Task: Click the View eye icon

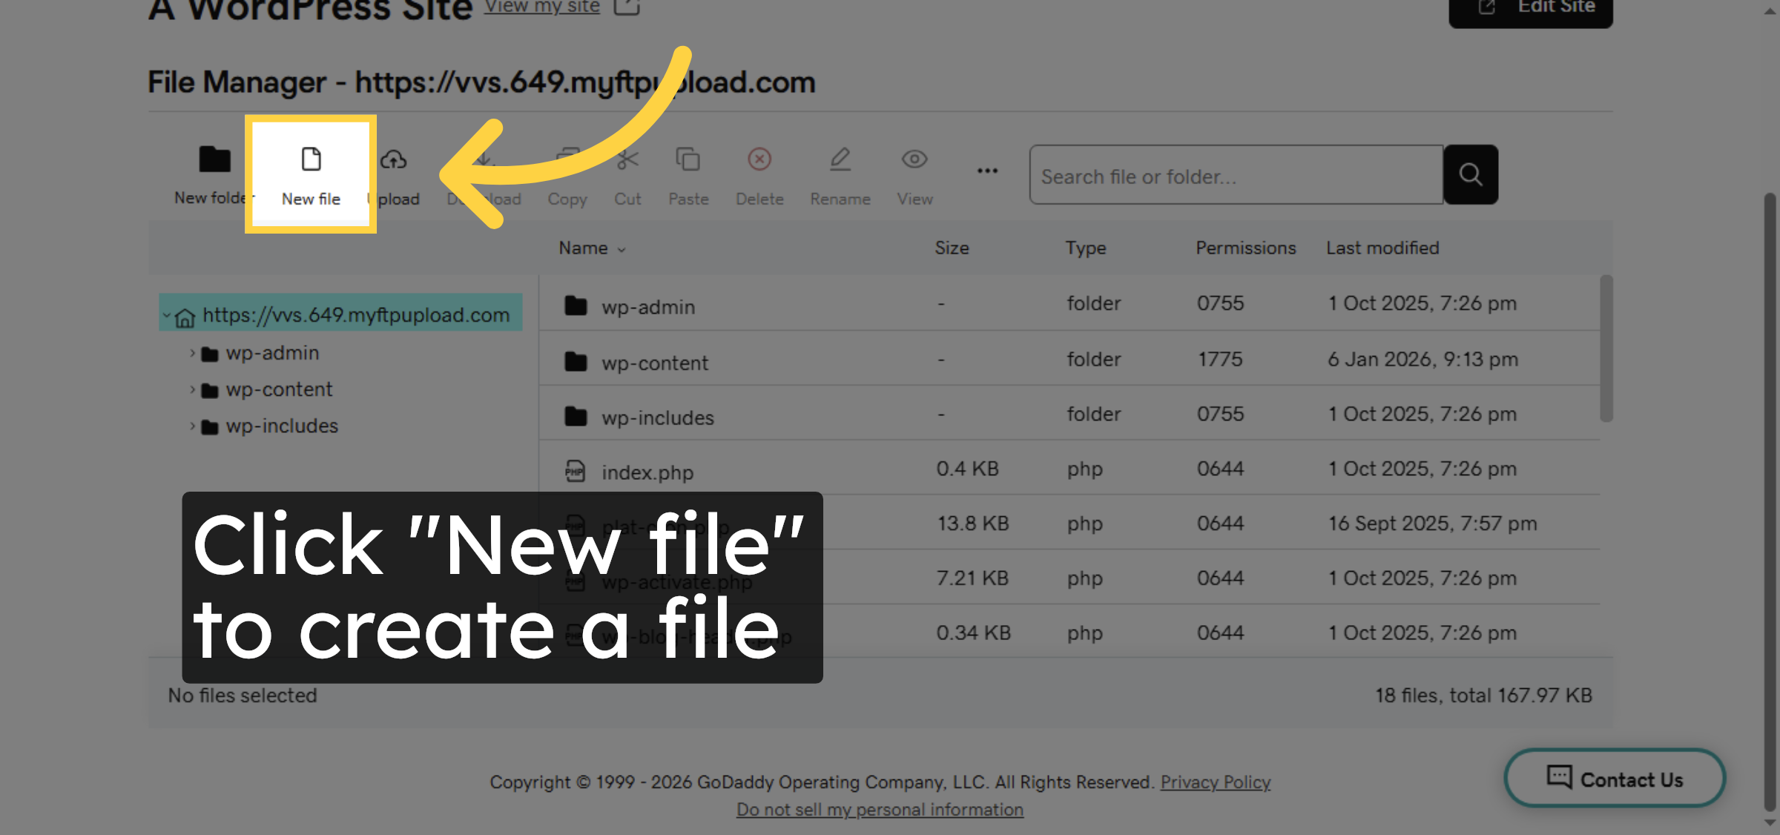Action: point(914,159)
